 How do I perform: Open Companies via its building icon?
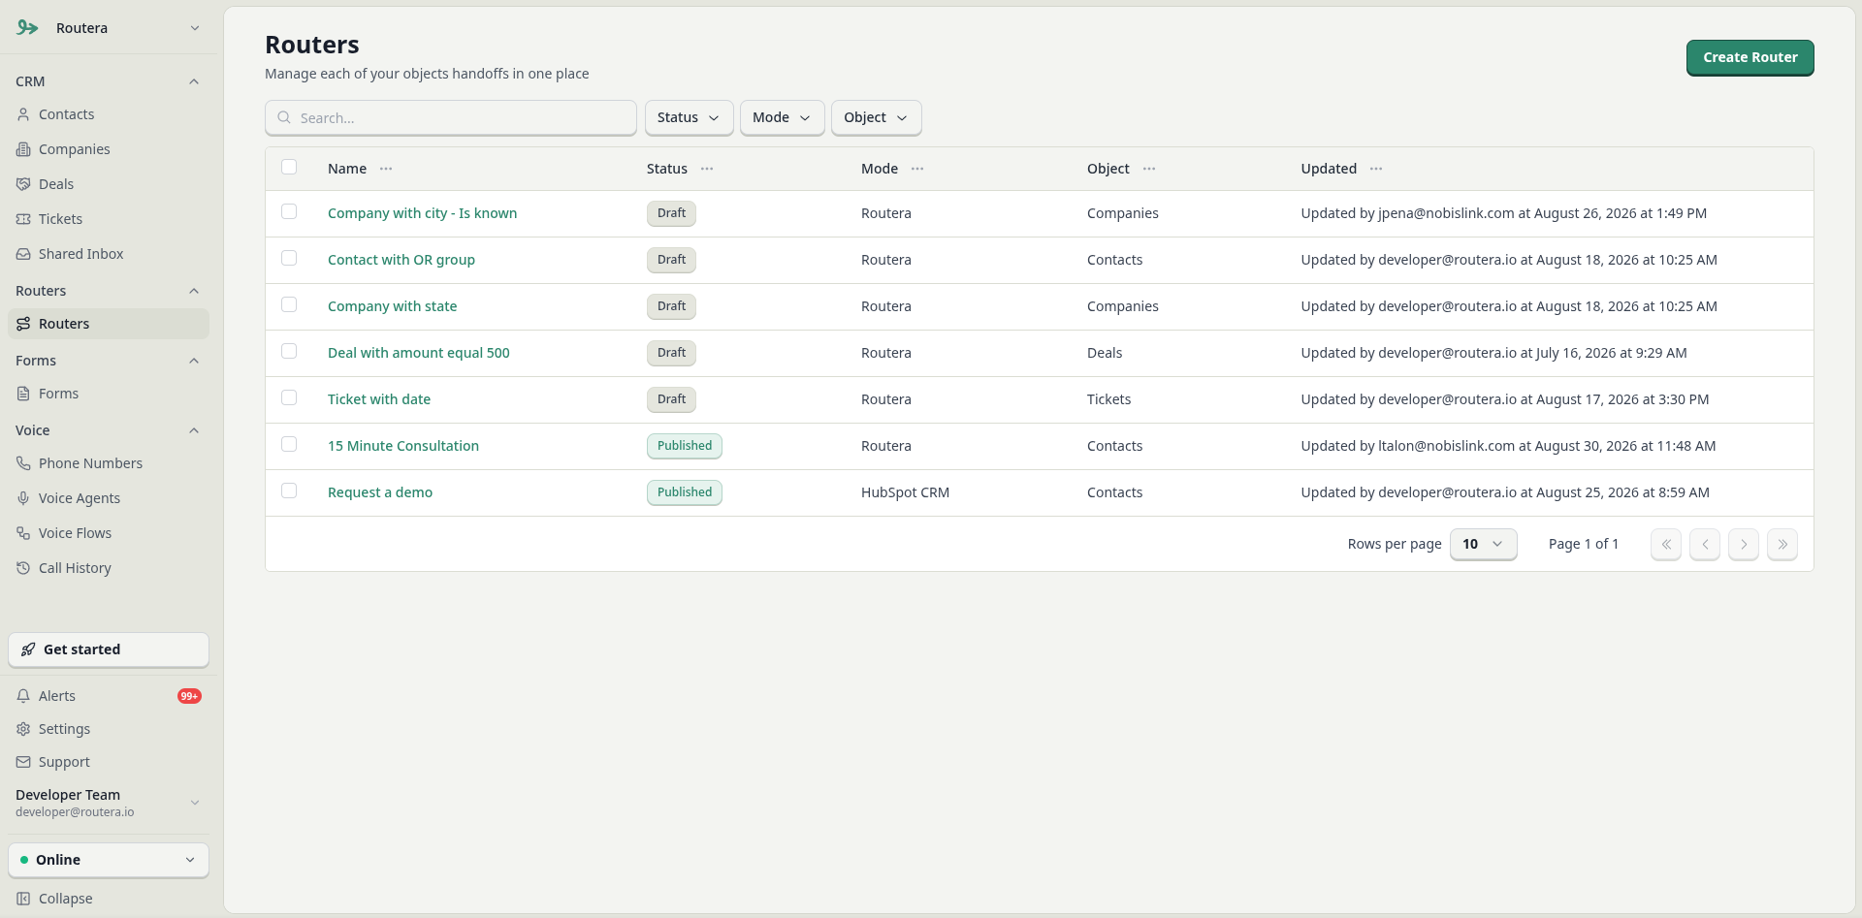click(23, 149)
